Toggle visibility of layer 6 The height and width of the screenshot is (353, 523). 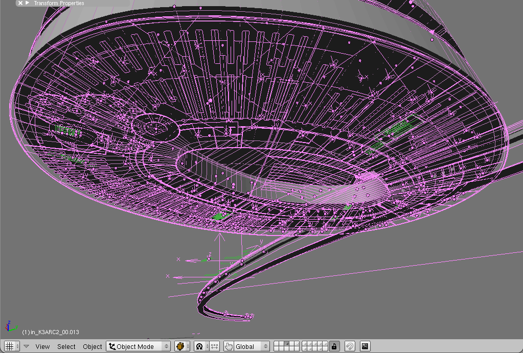pyautogui.click(x=304, y=344)
